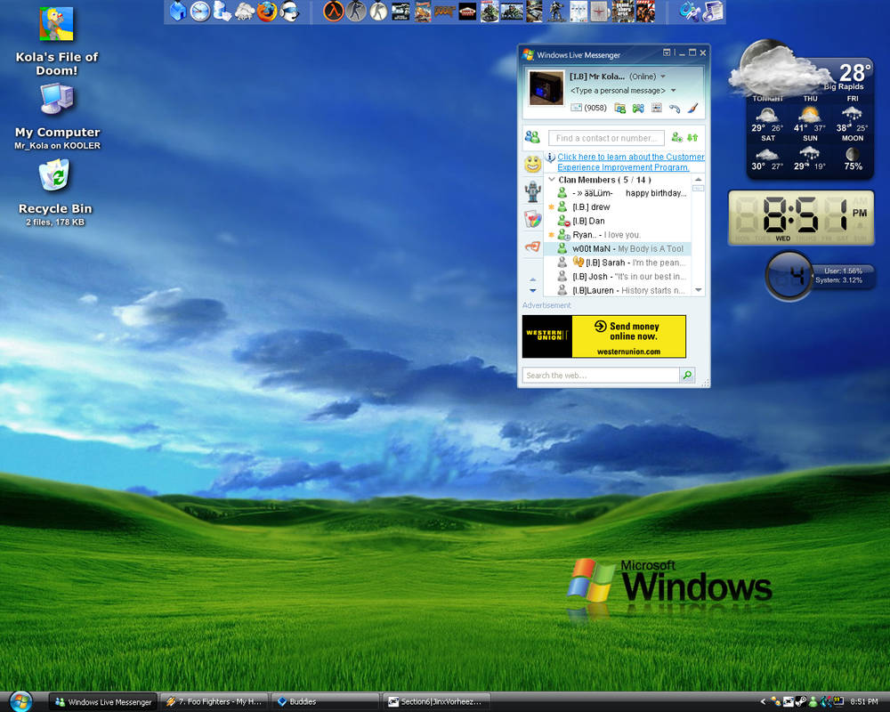Click the contact list scrollbar down arrow
The width and height of the screenshot is (890, 712).
coord(698,290)
